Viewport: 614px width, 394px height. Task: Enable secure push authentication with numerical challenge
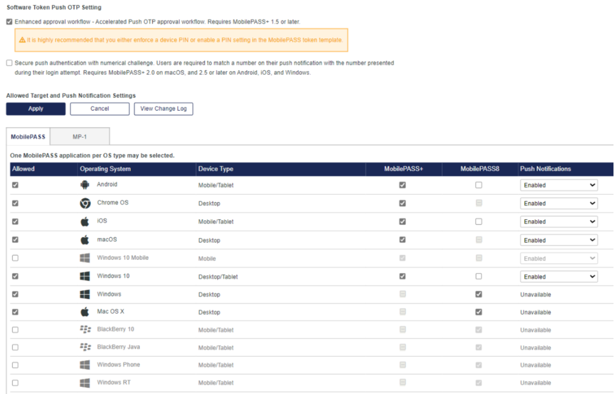9,63
